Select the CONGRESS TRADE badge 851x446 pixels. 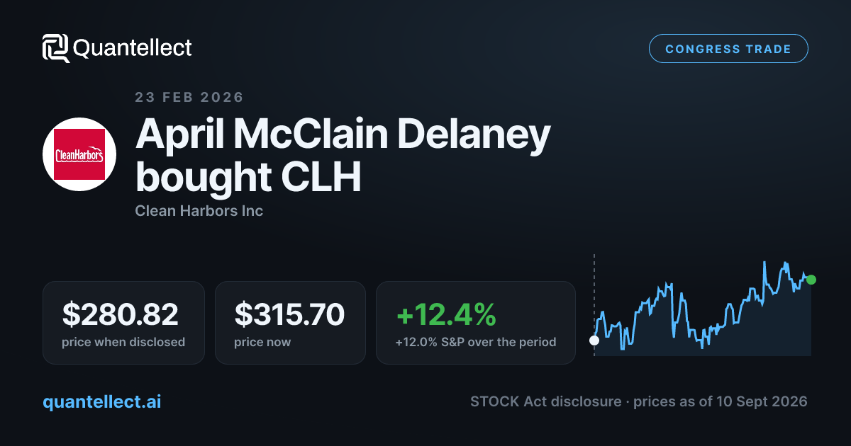pyautogui.click(x=728, y=49)
